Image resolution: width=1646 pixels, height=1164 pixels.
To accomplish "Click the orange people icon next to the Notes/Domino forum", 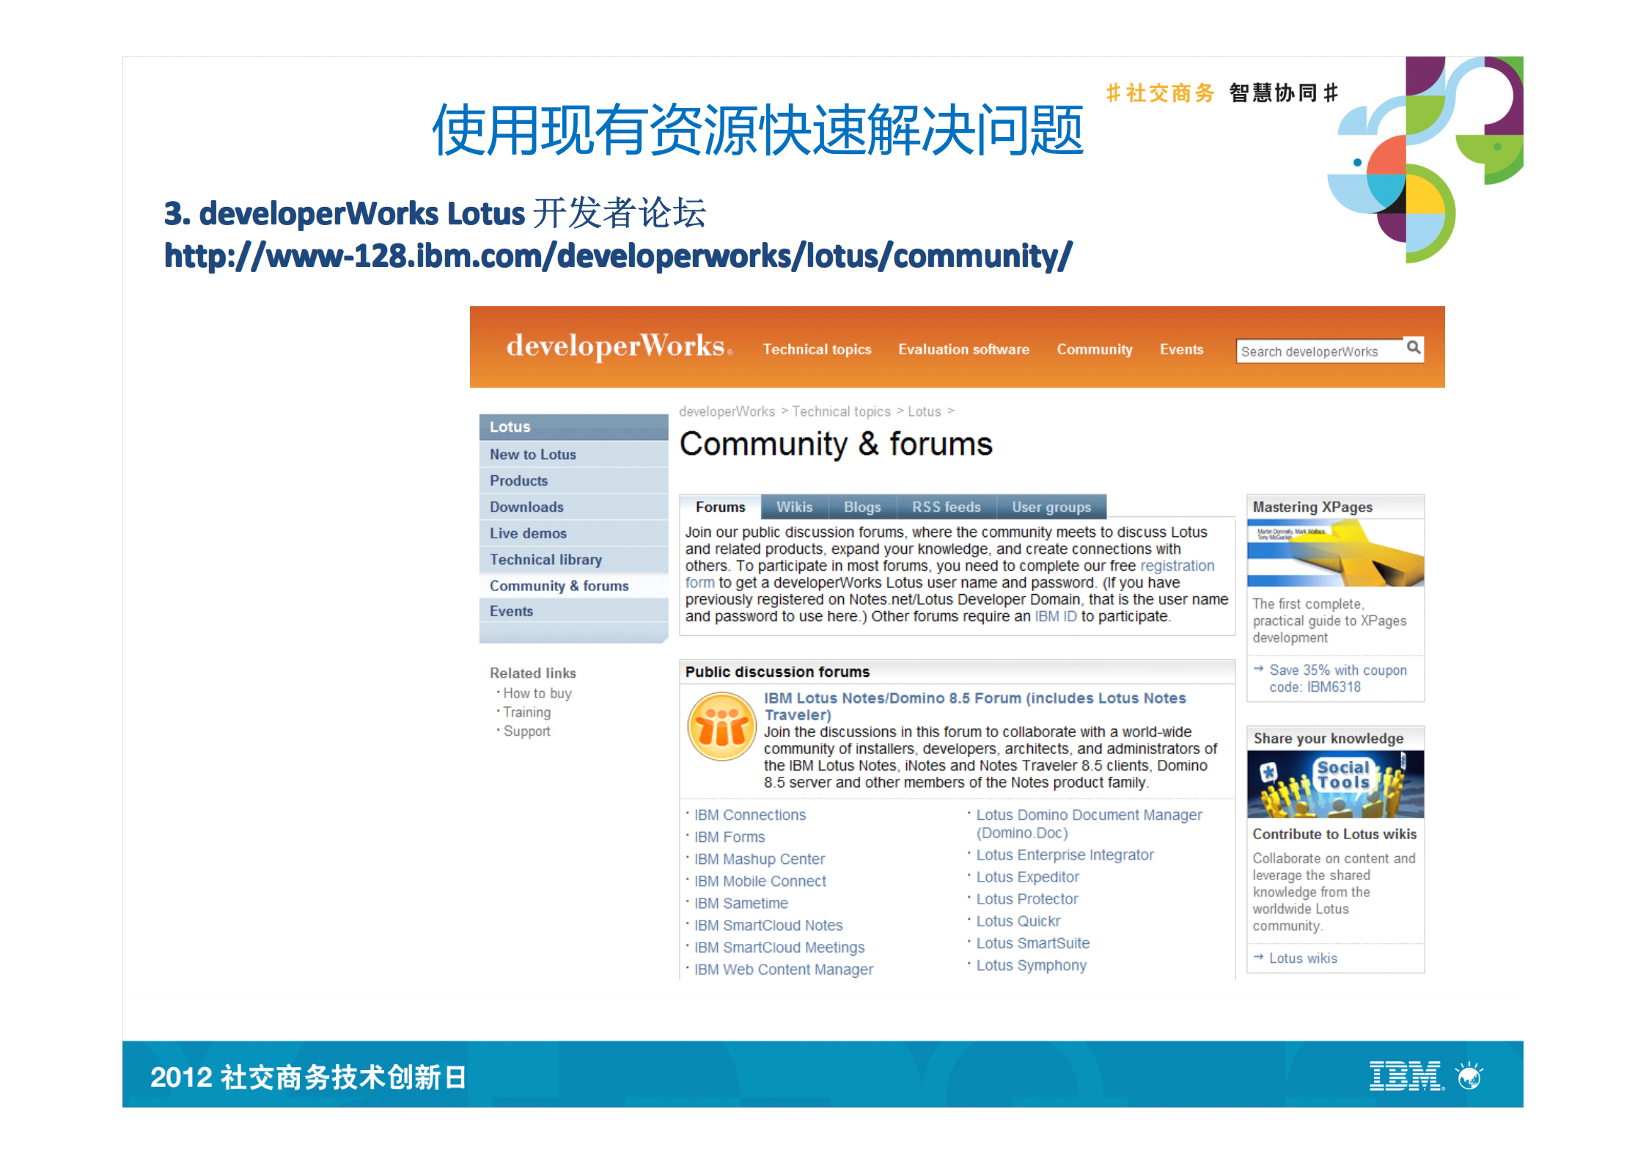I will tap(722, 726).
